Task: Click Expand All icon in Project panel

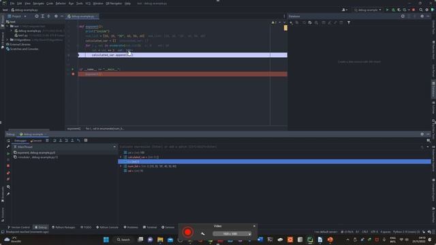Action: pos(42,16)
